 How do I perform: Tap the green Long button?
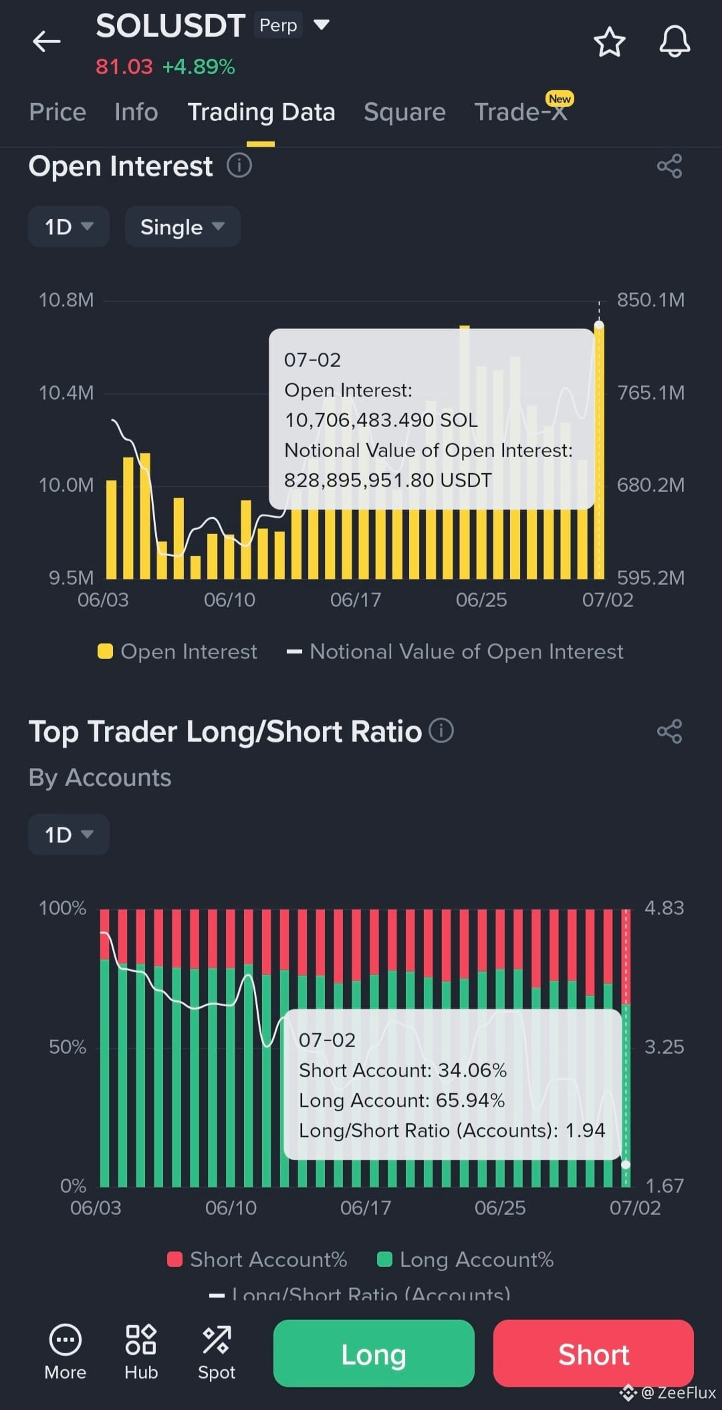(374, 1353)
